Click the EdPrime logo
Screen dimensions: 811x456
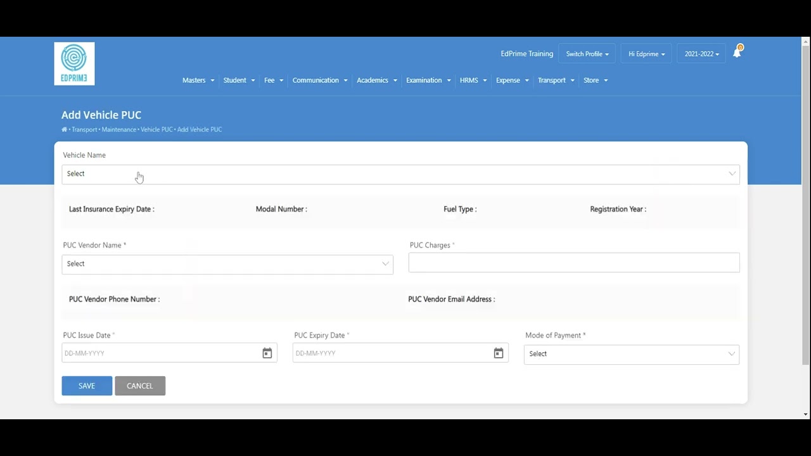tap(74, 63)
